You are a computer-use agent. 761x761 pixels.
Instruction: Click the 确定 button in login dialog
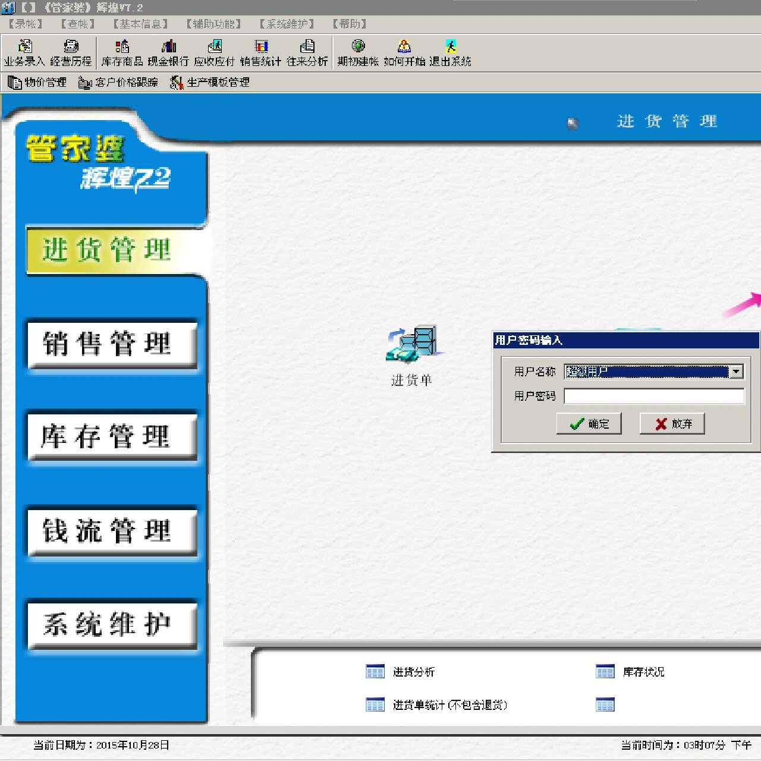[x=589, y=424]
